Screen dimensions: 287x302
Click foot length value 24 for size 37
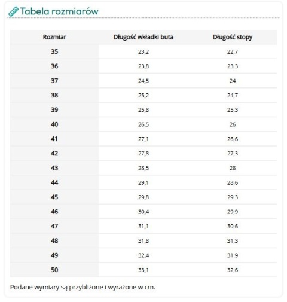pyautogui.click(x=233, y=81)
